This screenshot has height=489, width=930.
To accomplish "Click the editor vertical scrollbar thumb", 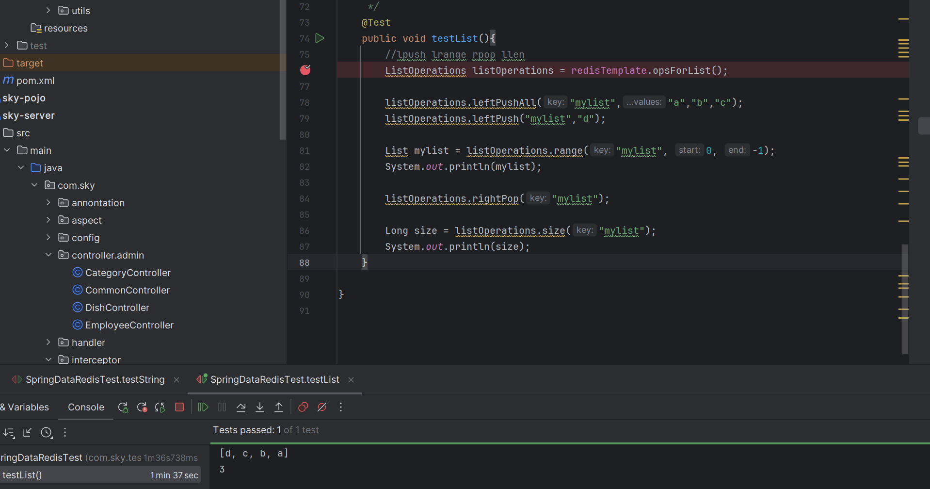I will click(905, 299).
